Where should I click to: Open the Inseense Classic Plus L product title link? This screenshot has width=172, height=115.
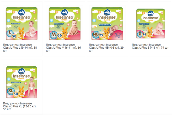coord(20,48)
